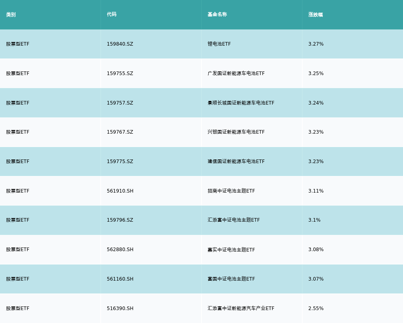Select code 159796.SZ
The width and height of the screenshot is (403, 323).
tap(120, 220)
